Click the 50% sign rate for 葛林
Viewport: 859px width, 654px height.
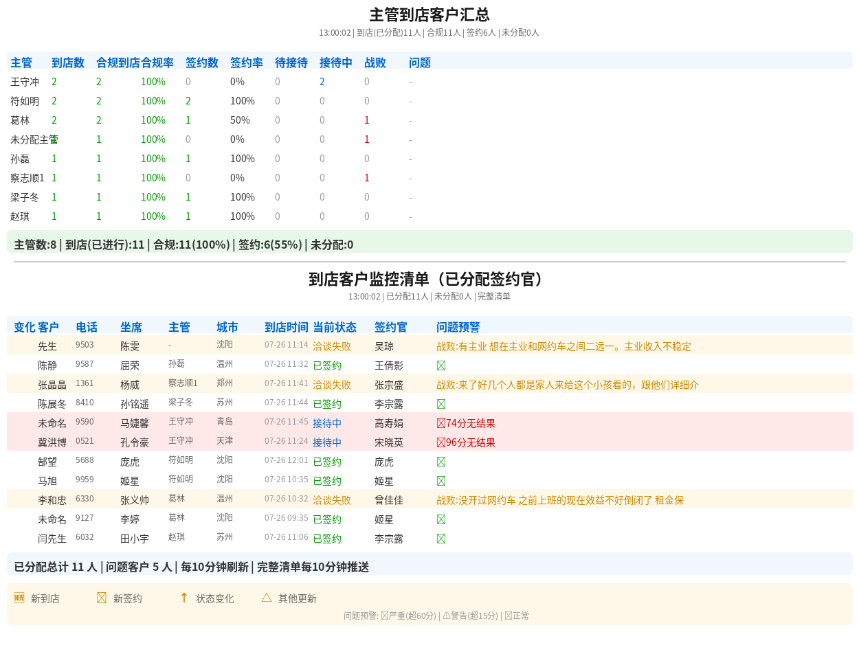click(x=240, y=120)
